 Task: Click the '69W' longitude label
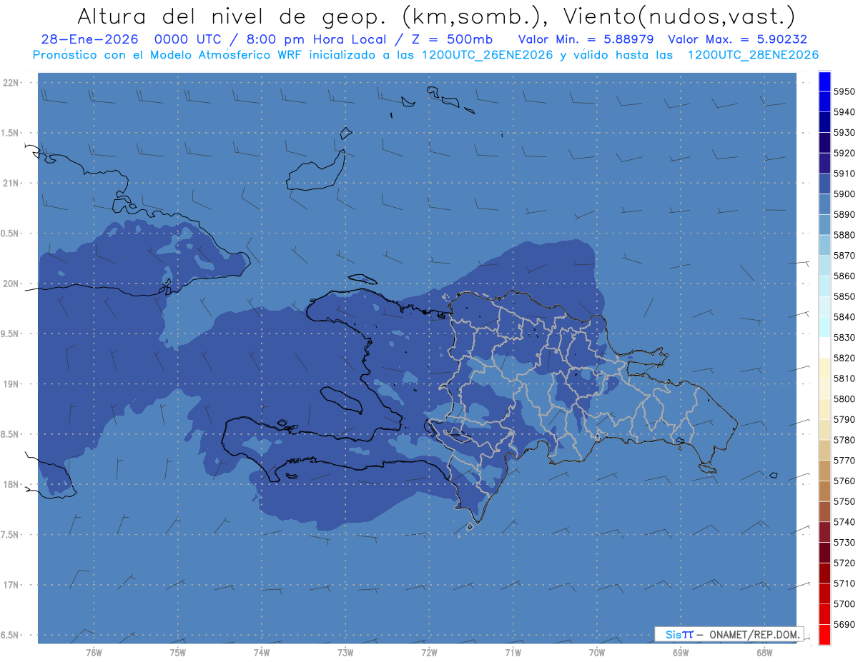point(681,653)
